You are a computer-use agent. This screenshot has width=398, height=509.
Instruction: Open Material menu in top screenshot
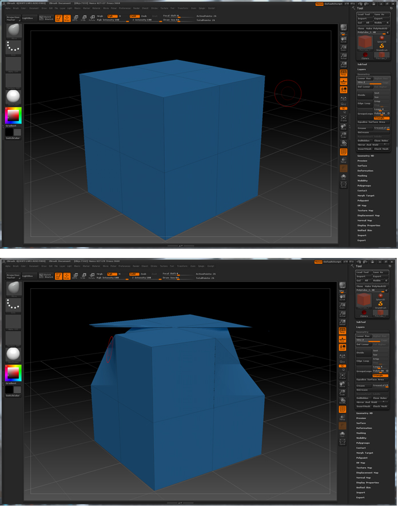coord(97,8)
